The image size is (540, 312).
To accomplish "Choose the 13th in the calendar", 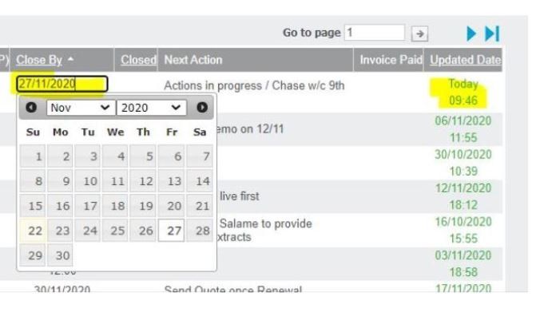I will tap(171, 181).
